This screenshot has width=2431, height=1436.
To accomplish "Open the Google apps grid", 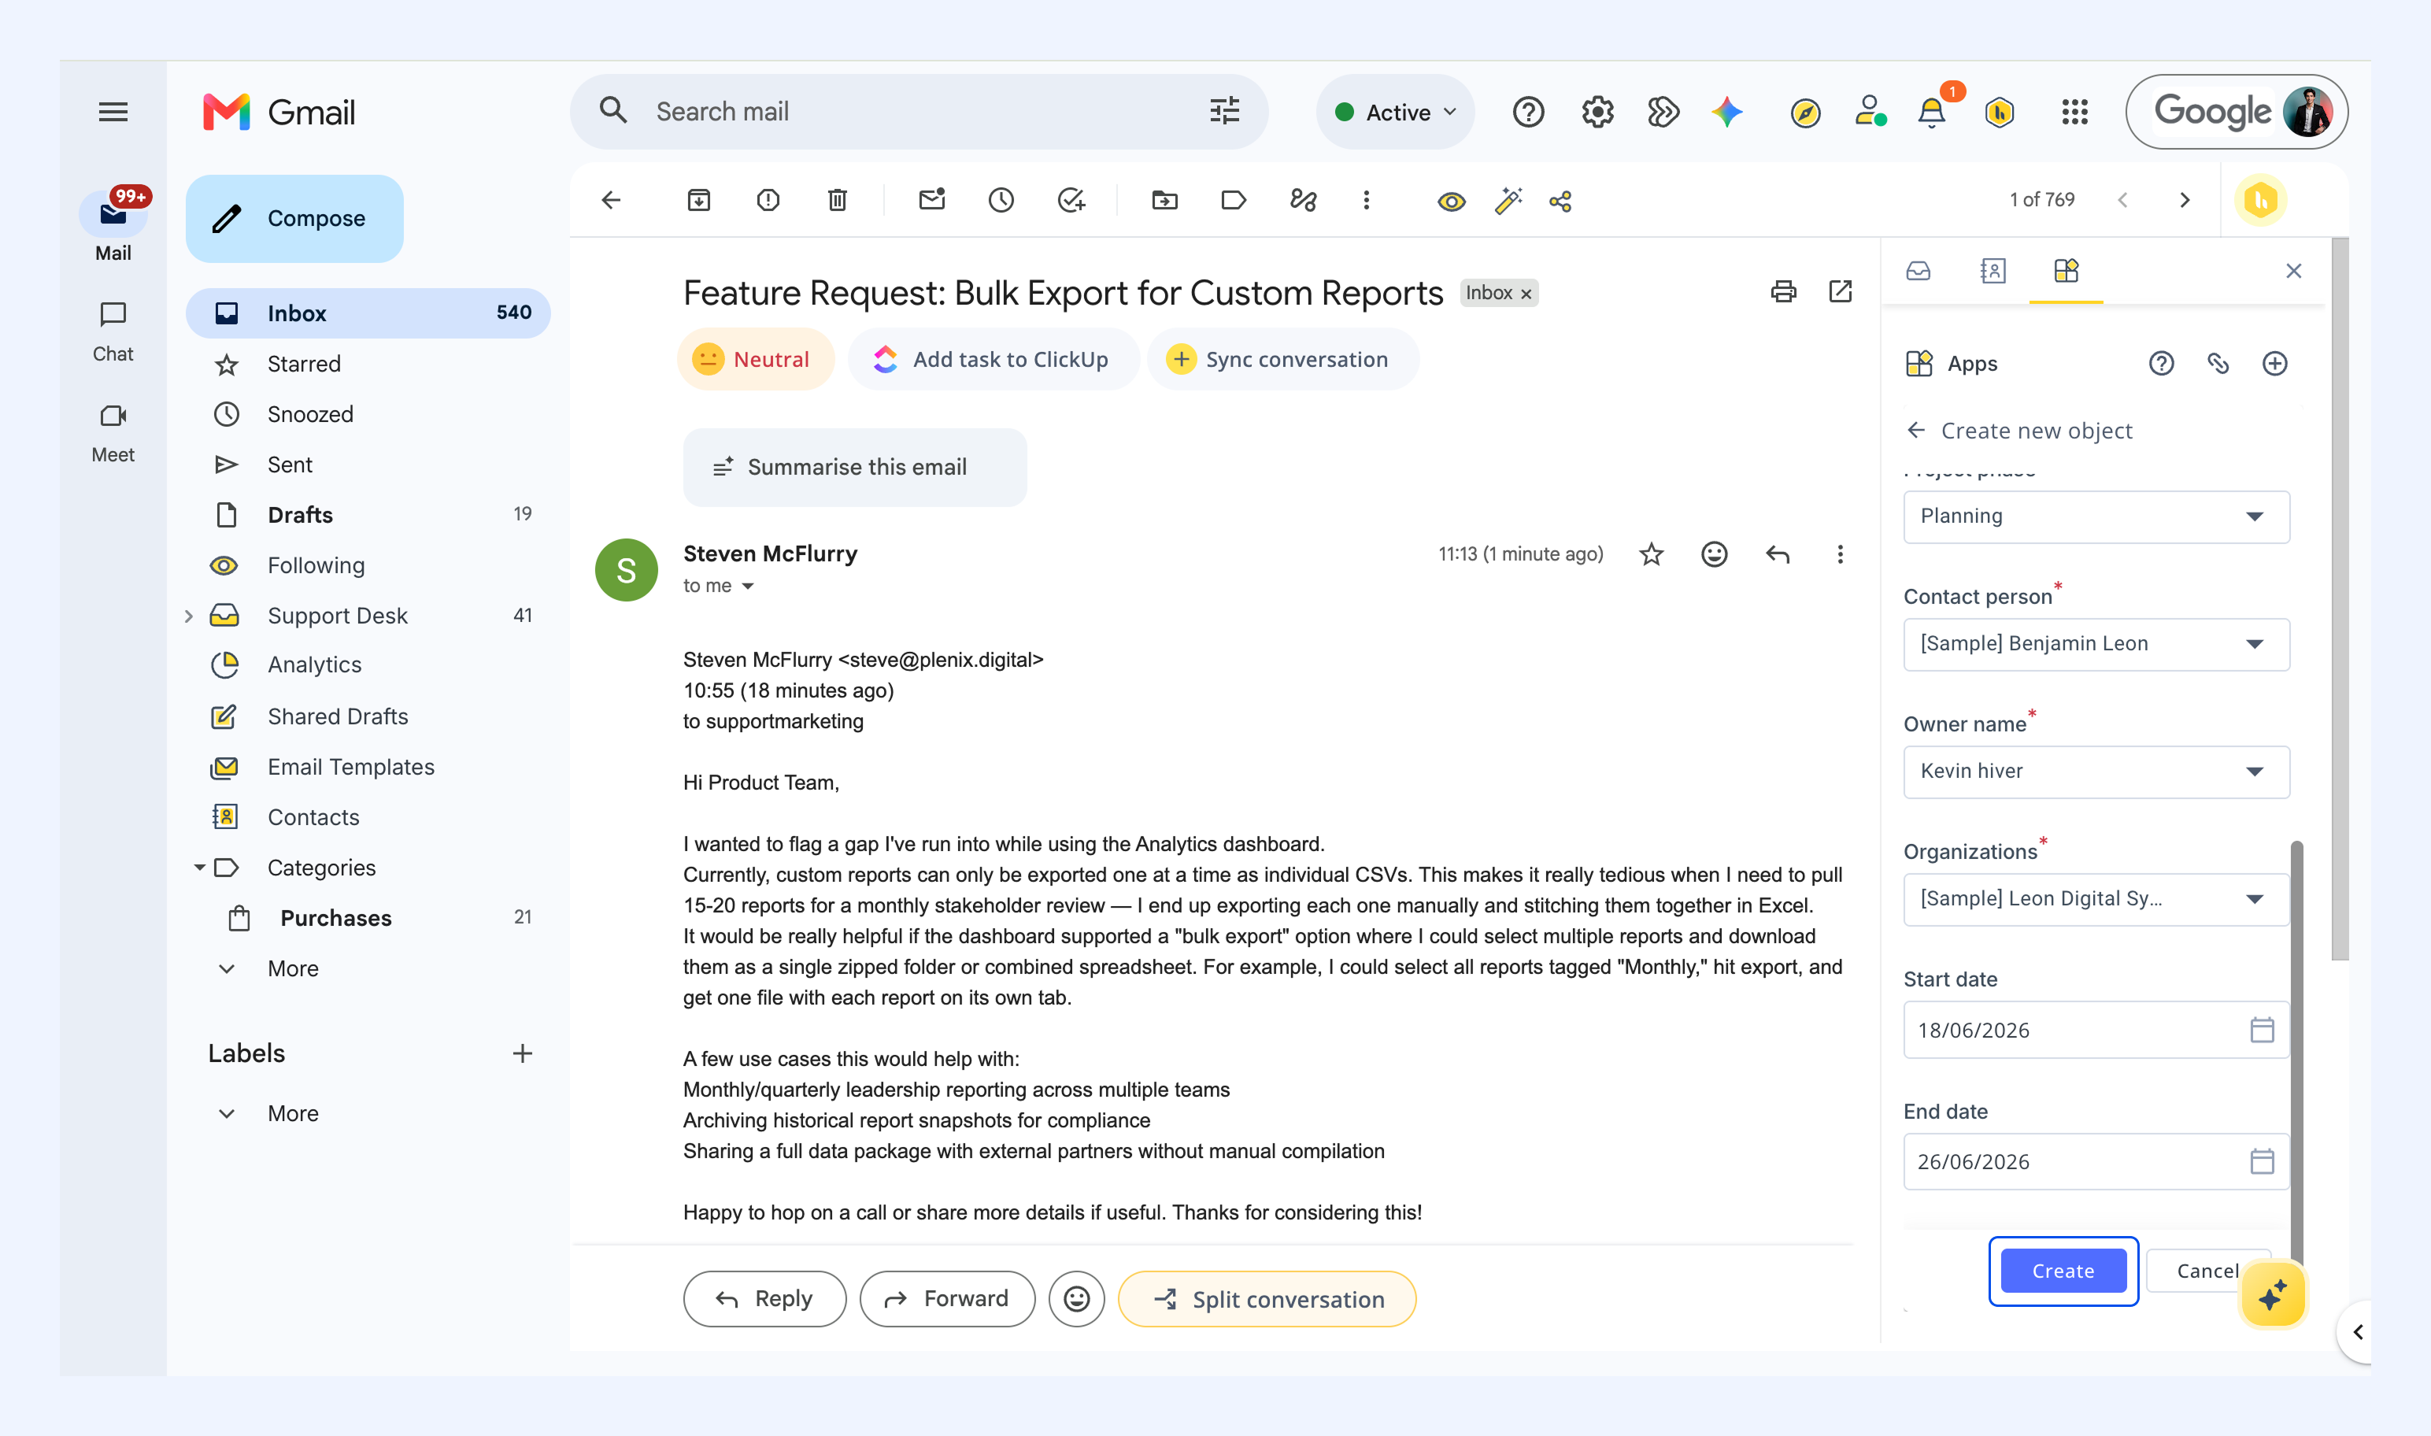I will click(2074, 113).
